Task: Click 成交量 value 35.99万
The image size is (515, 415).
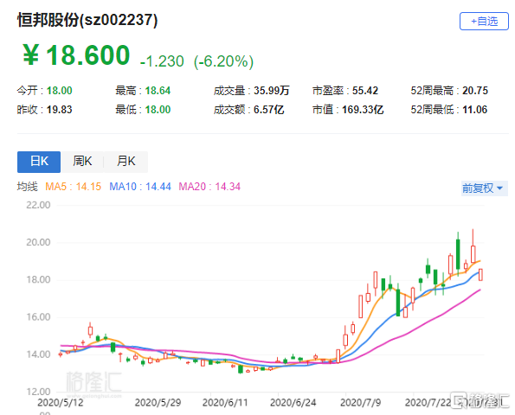Action: (x=271, y=91)
